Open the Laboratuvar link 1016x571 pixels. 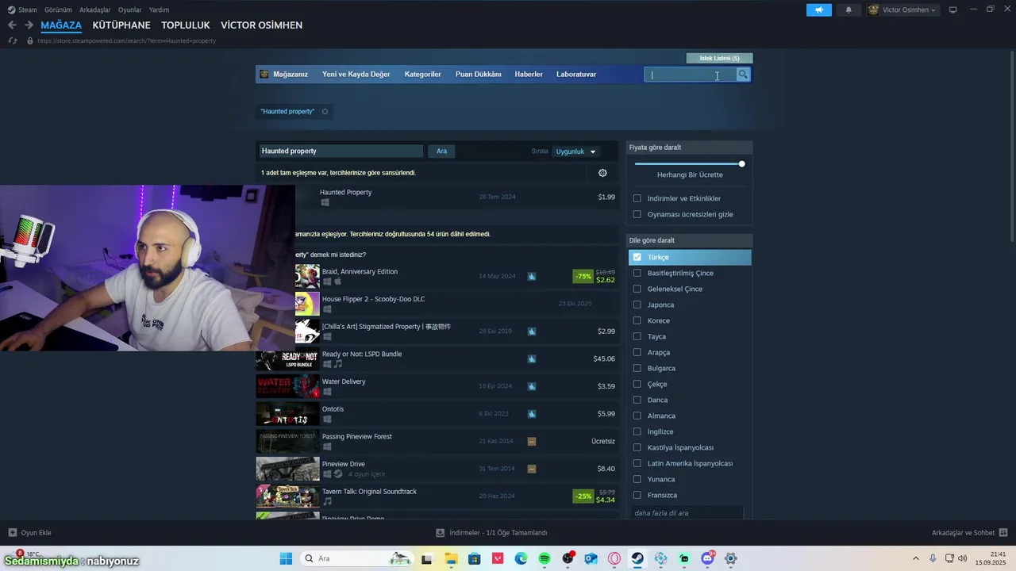click(576, 75)
